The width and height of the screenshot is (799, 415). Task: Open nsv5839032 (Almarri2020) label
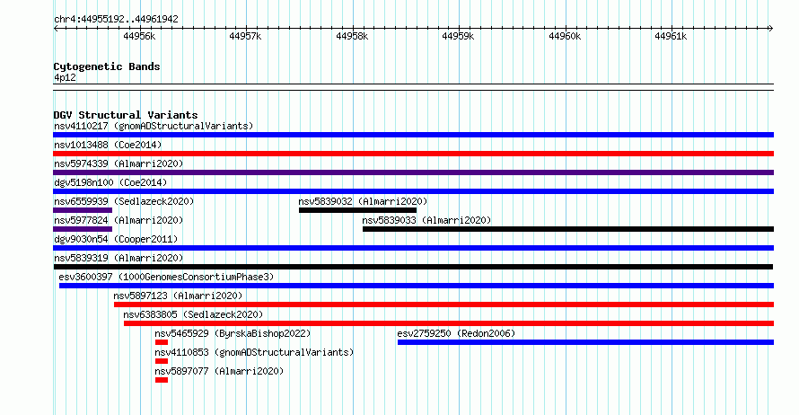point(363,201)
